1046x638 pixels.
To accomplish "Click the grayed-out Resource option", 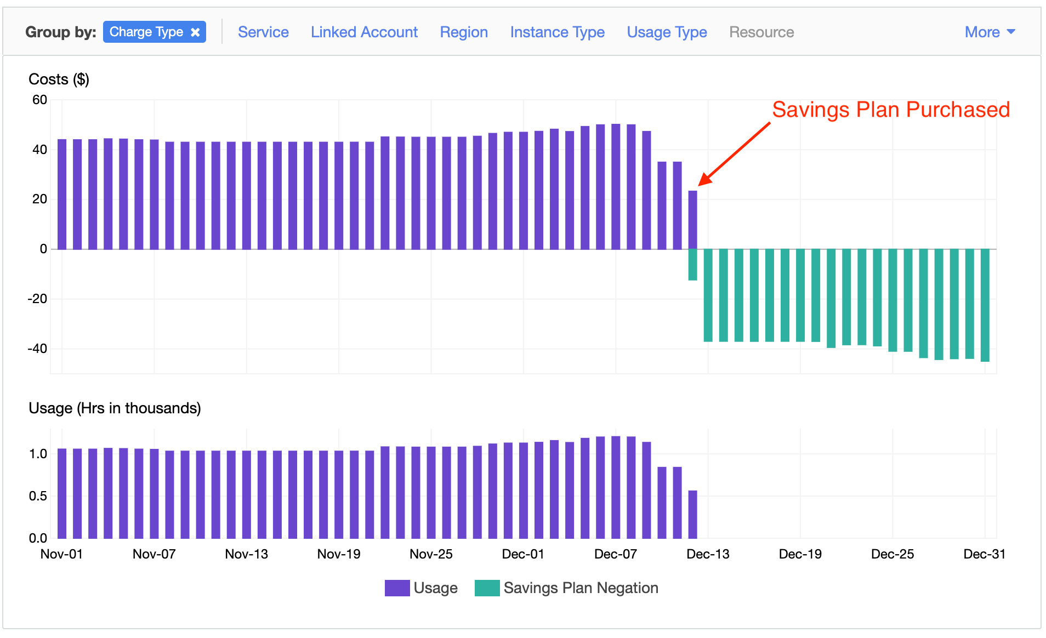I will click(761, 32).
